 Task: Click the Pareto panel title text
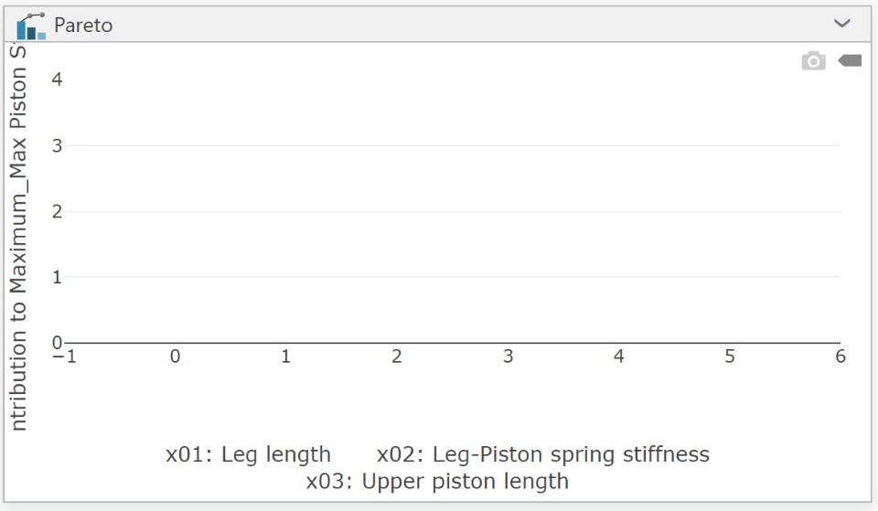(x=83, y=26)
